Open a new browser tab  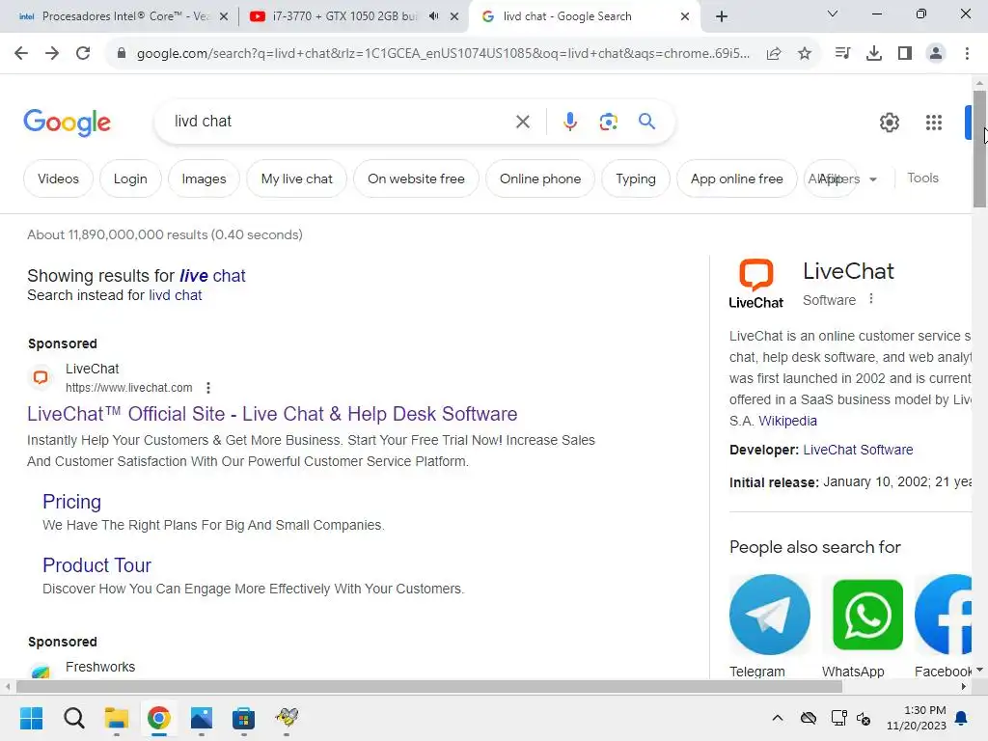pyautogui.click(x=722, y=16)
